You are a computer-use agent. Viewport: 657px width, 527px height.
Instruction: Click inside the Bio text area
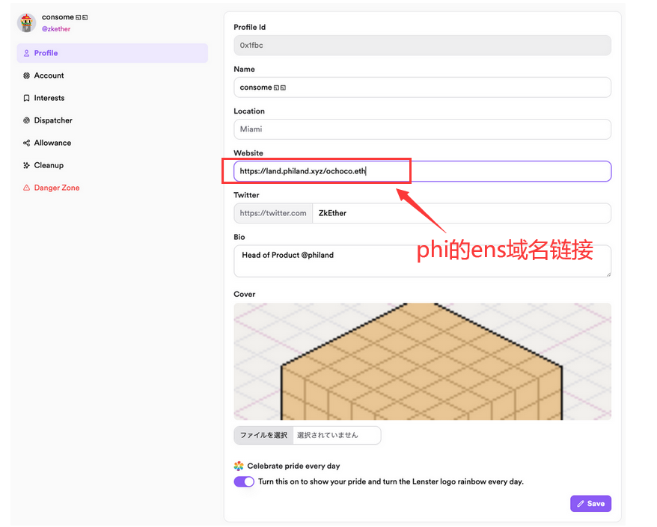(422, 261)
